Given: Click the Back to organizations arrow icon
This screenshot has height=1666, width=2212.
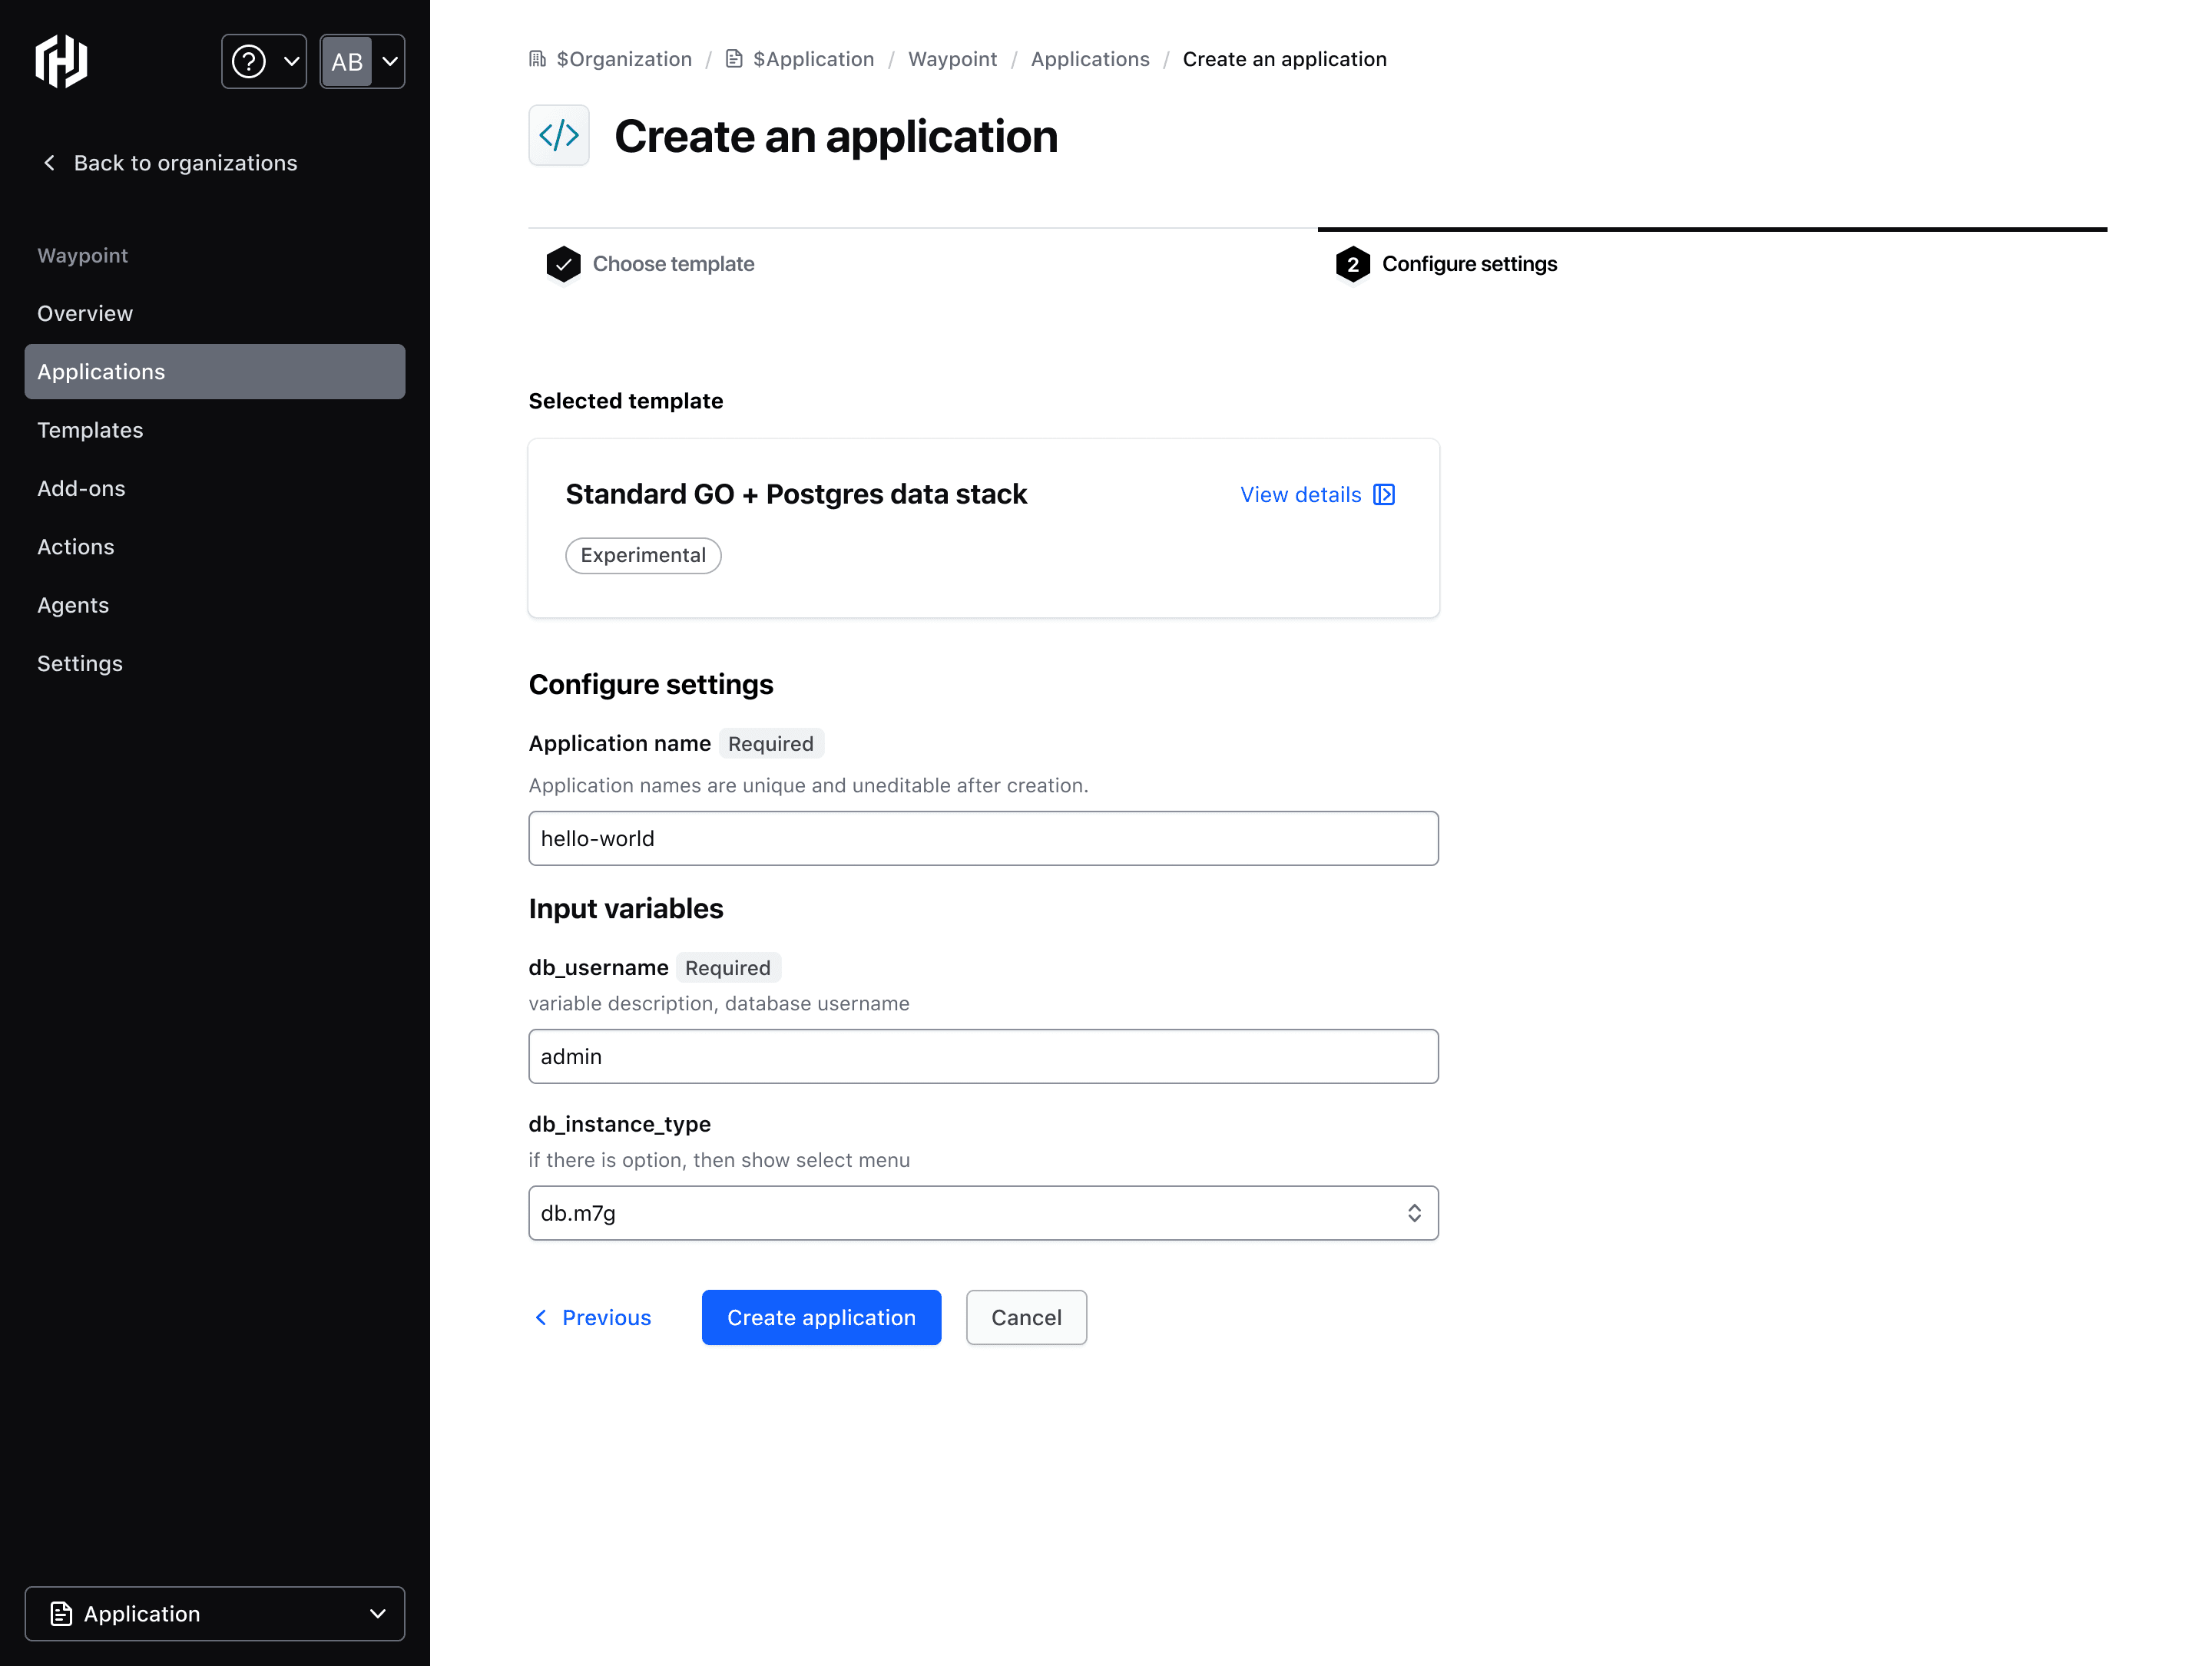Looking at the screenshot, I should coord(49,163).
